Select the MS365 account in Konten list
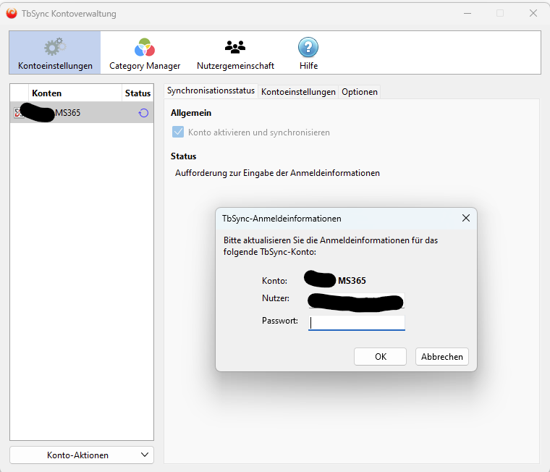550x472 pixels. [x=82, y=113]
